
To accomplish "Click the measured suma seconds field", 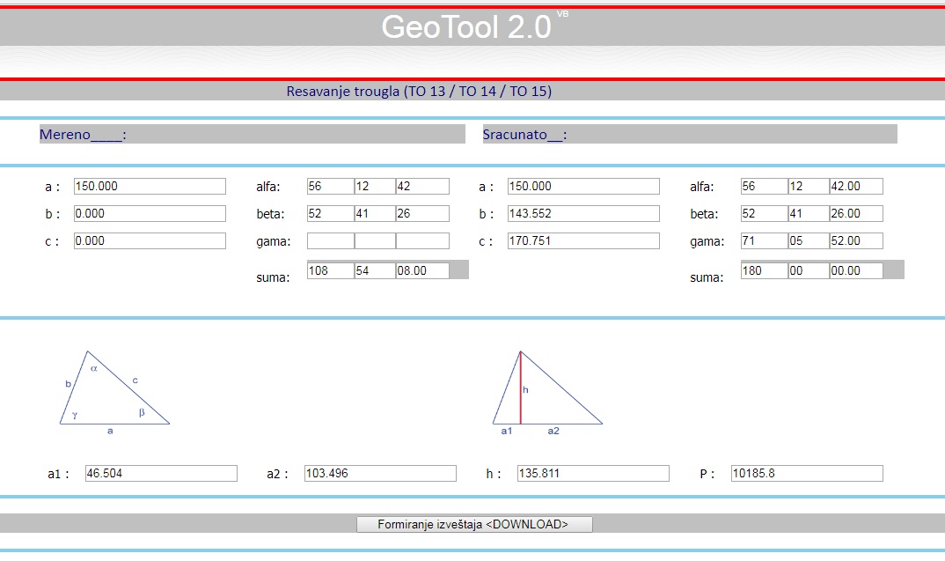I will [422, 271].
